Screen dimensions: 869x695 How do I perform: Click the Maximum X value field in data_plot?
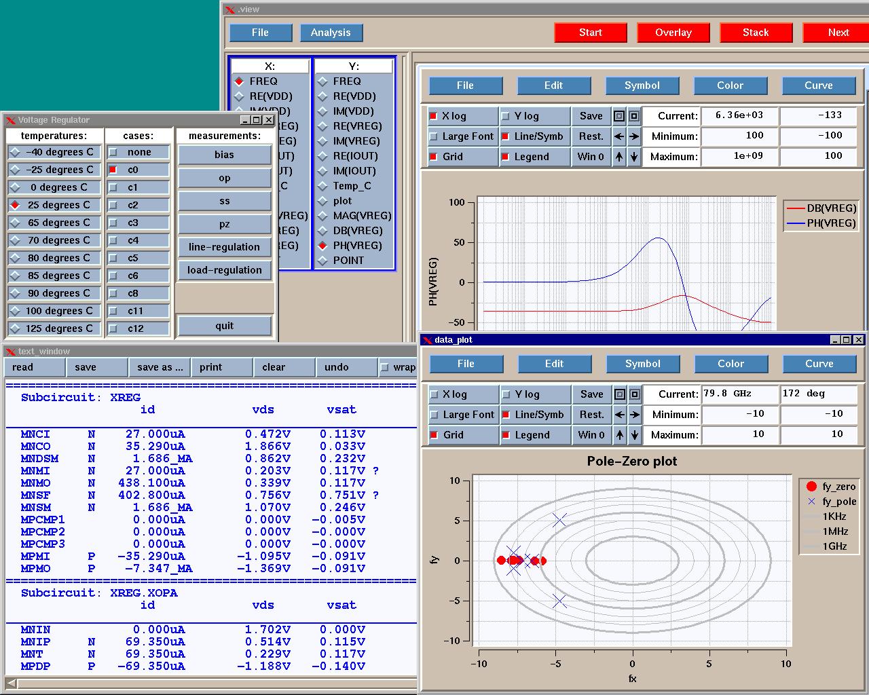(739, 434)
